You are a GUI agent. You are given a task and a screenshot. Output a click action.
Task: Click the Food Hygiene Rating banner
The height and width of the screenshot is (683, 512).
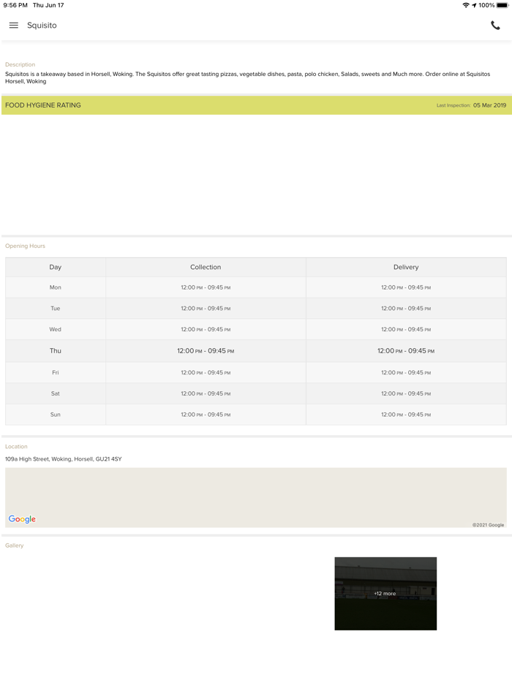(256, 105)
